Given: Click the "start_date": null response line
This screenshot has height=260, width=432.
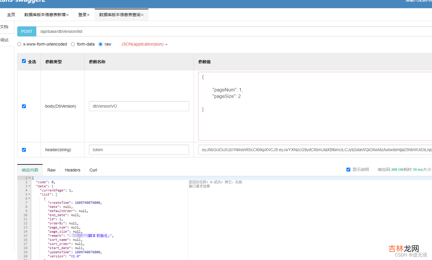Looking at the screenshot, I should [66, 248].
